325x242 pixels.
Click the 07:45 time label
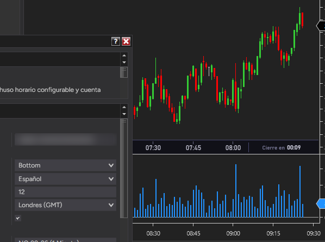(193, 148)
